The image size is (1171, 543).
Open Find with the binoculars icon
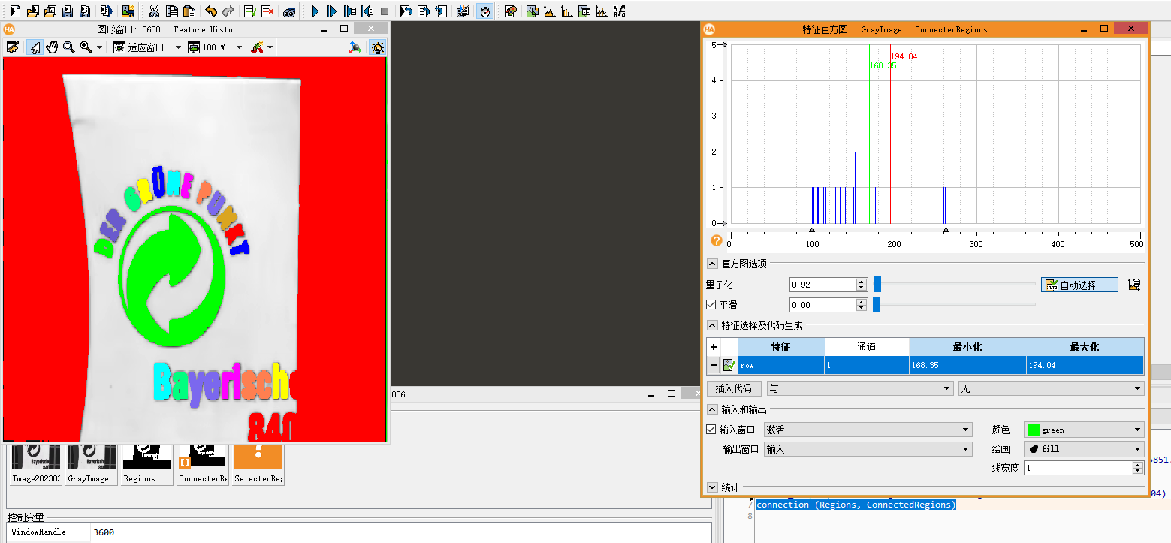[289, 11]
